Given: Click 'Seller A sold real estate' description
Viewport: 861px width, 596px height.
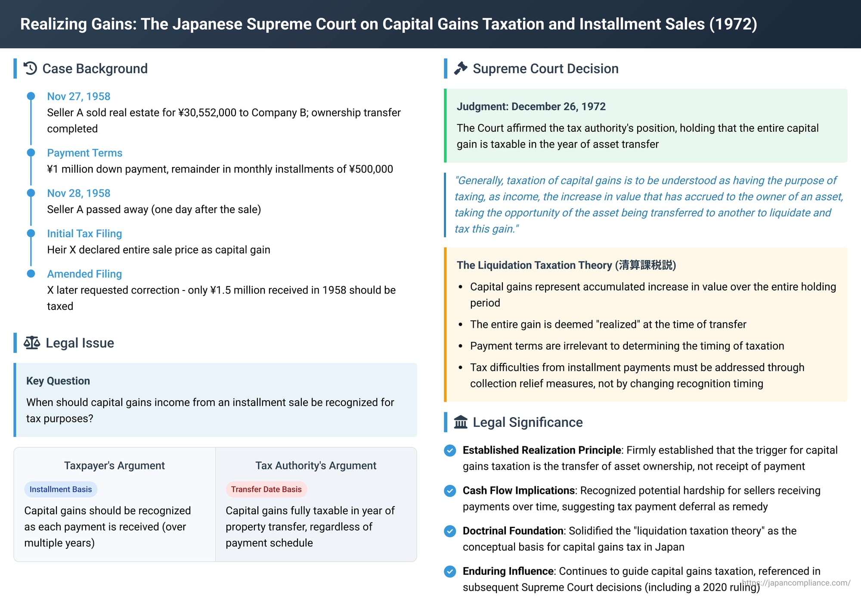Looking at the screenshot, I should (224, 120).
